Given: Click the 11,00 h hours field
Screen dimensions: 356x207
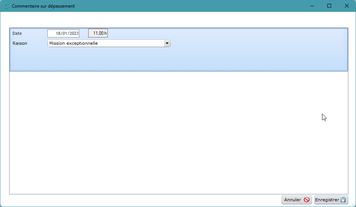Looking at the screenshot, I should 98,33.
